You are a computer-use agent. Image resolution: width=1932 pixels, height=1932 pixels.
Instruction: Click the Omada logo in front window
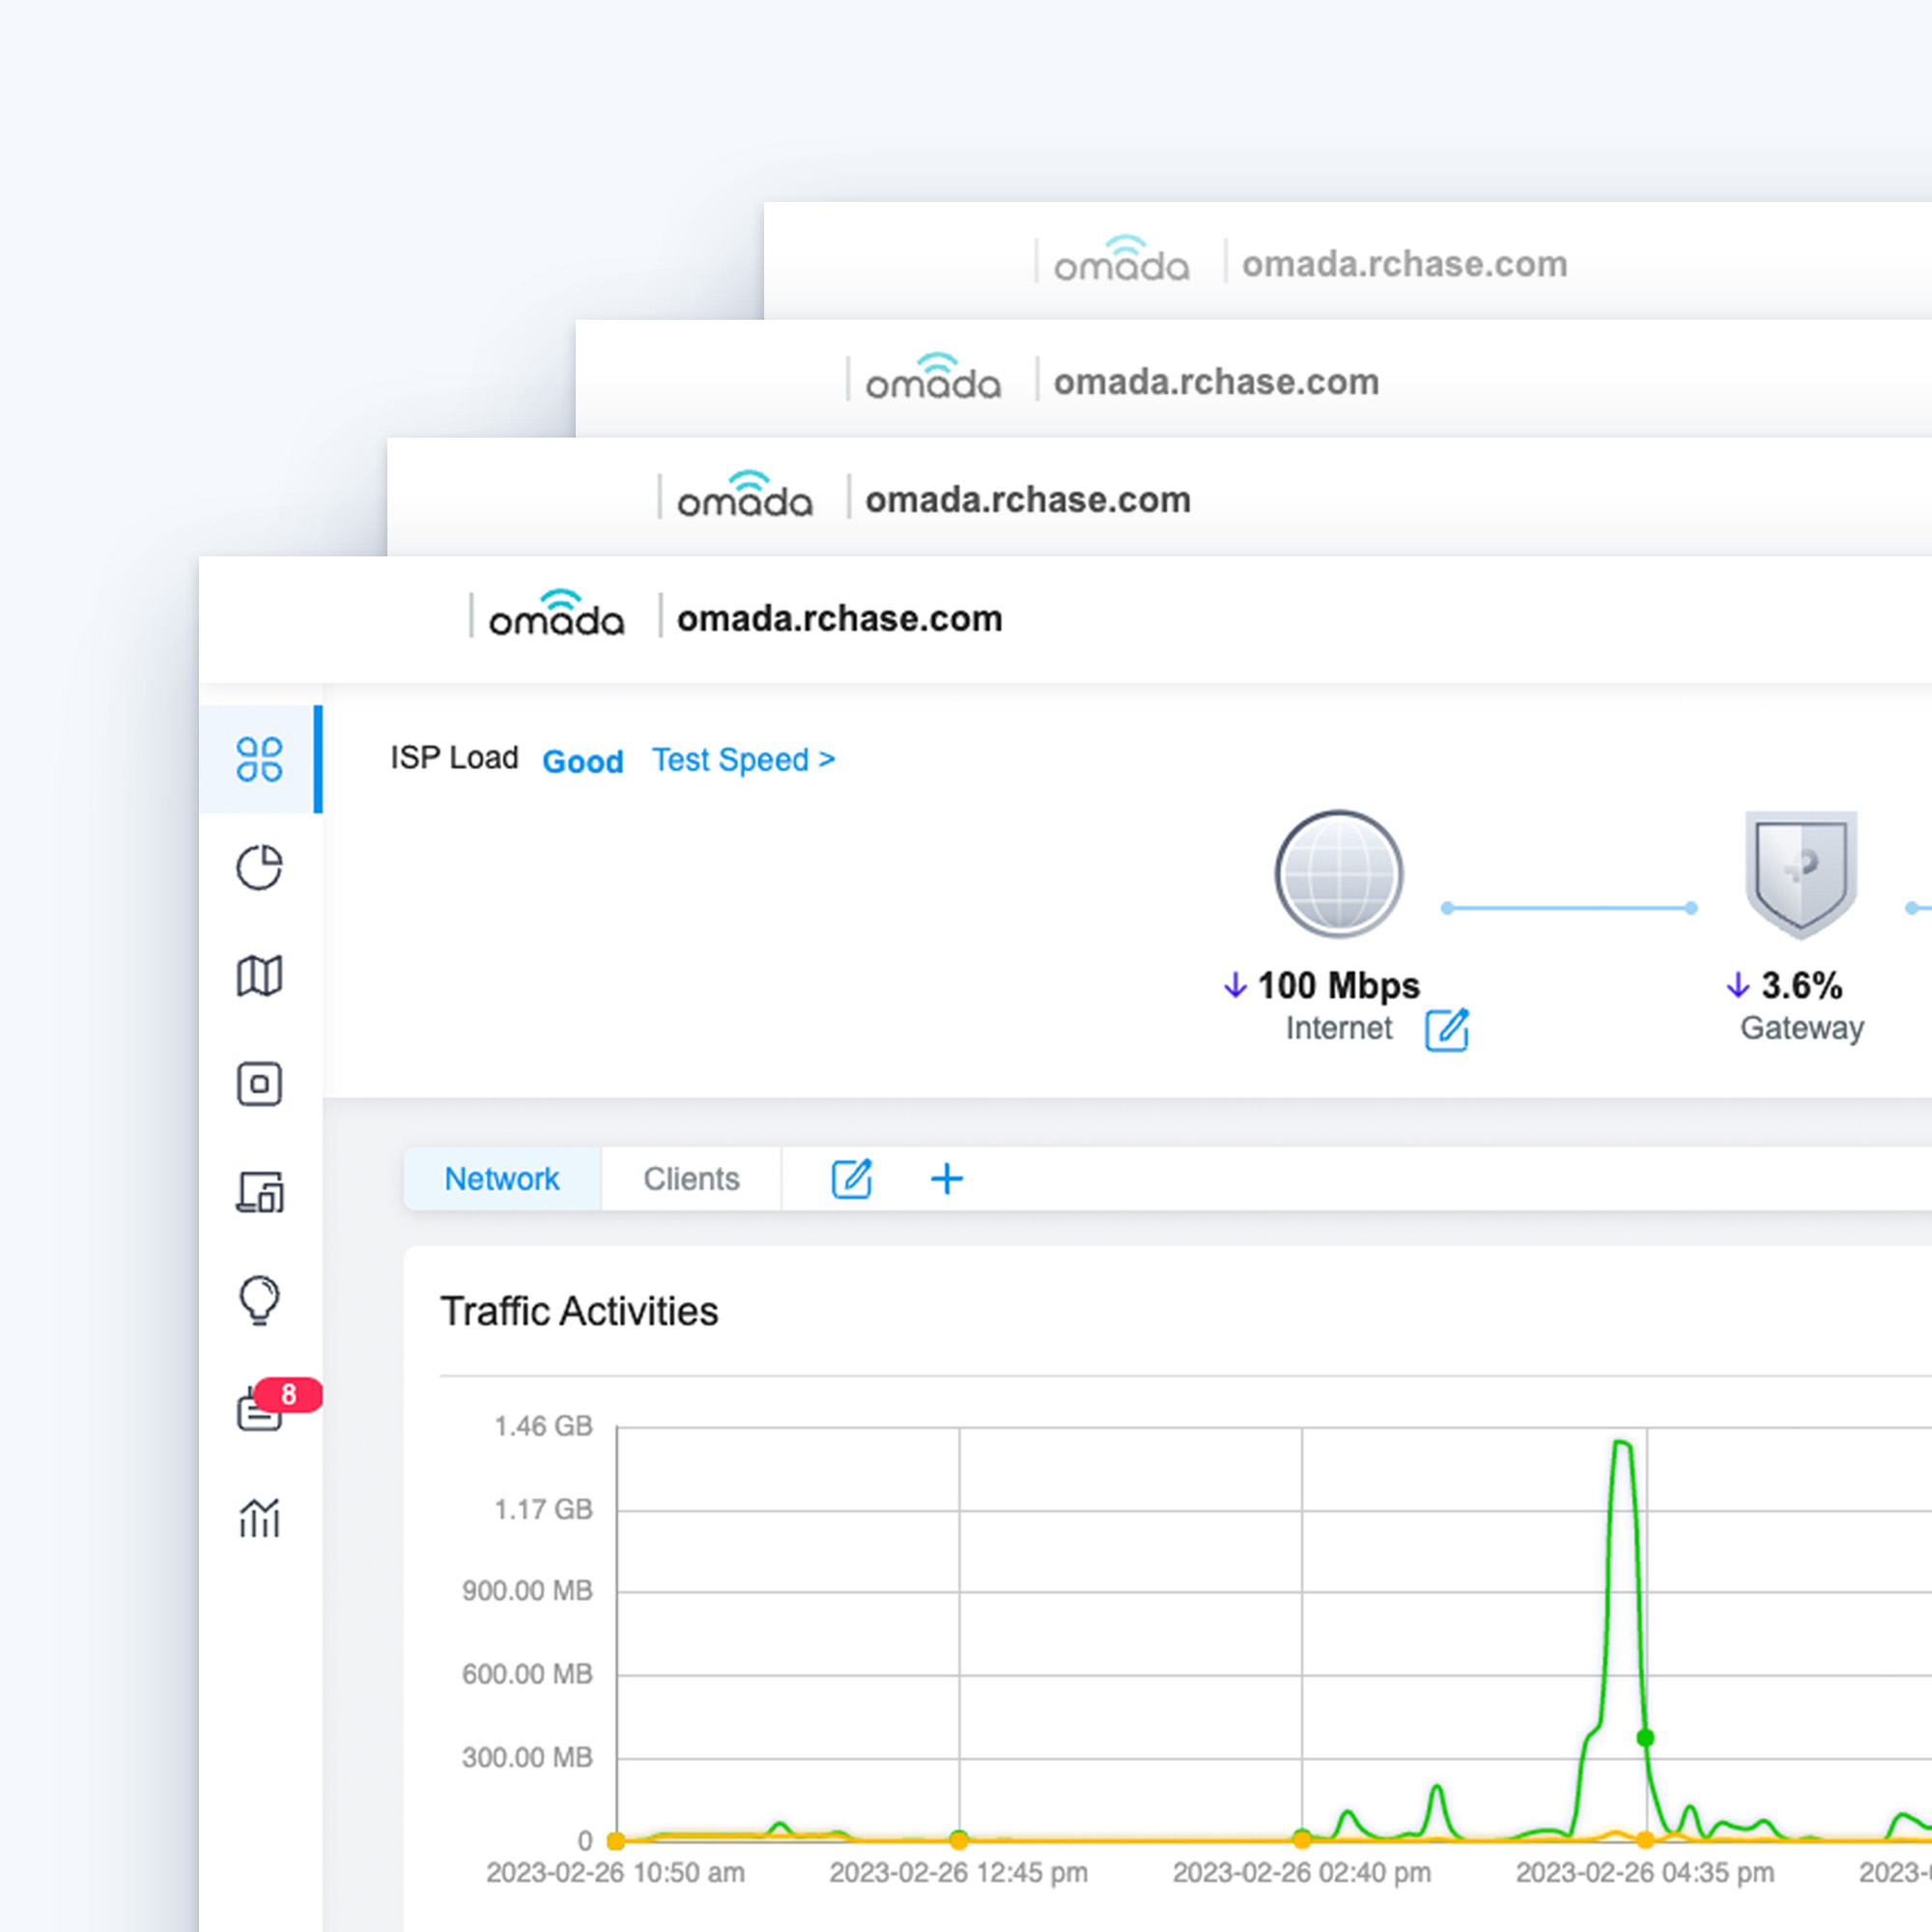tap(556, 615)
